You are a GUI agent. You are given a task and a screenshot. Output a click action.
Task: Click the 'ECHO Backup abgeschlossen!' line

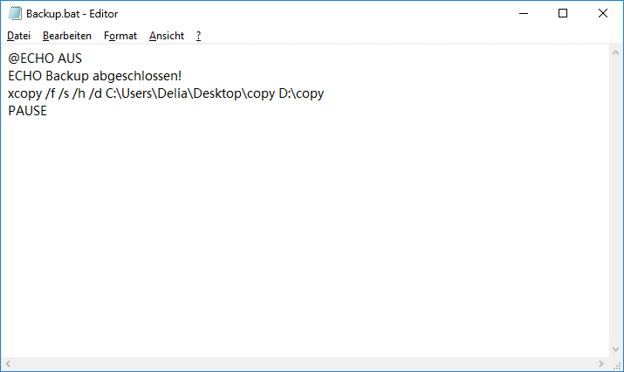pyautogui.click(x=95, y=76)
